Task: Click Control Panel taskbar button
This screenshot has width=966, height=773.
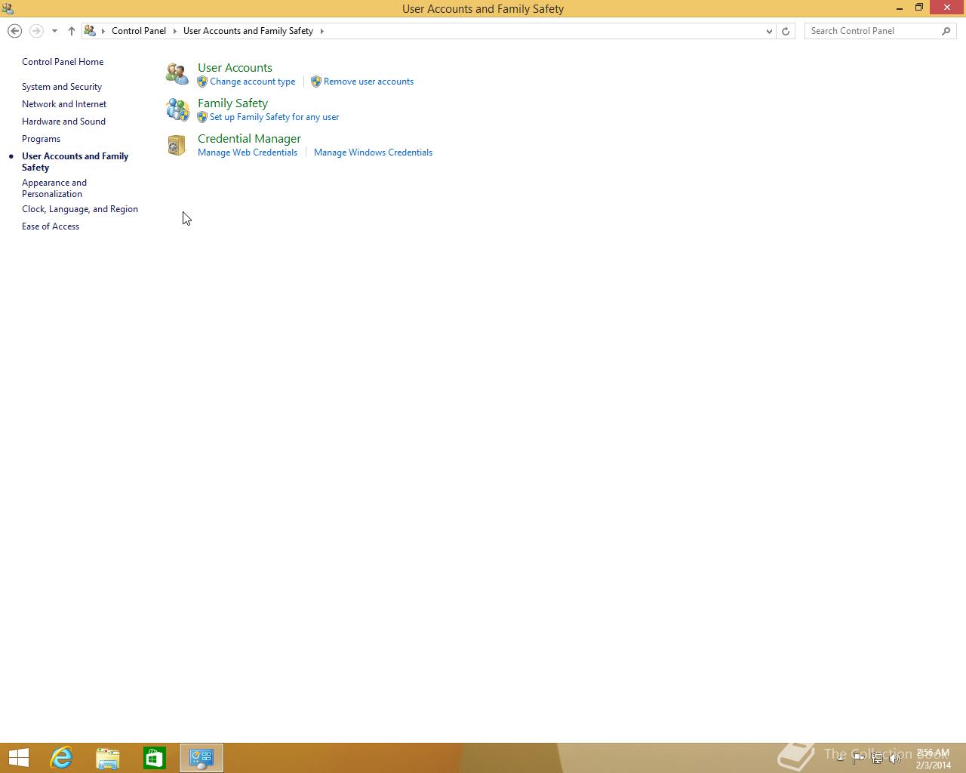Action: tap(202, 758)
